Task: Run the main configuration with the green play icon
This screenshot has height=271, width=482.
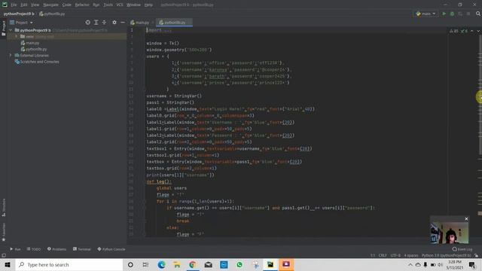Action: click(x=444, y=14)
